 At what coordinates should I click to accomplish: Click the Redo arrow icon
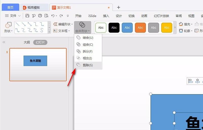click(x=61, y=16)
